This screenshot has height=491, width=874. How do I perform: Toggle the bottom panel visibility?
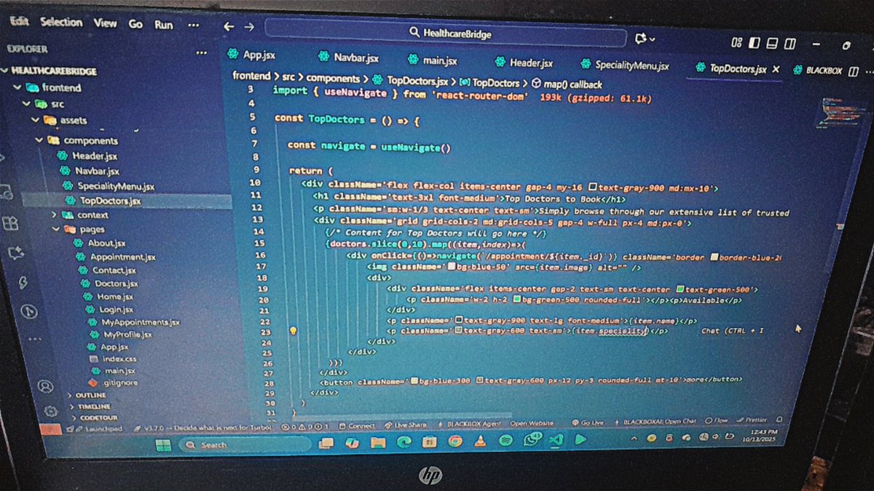772,44
